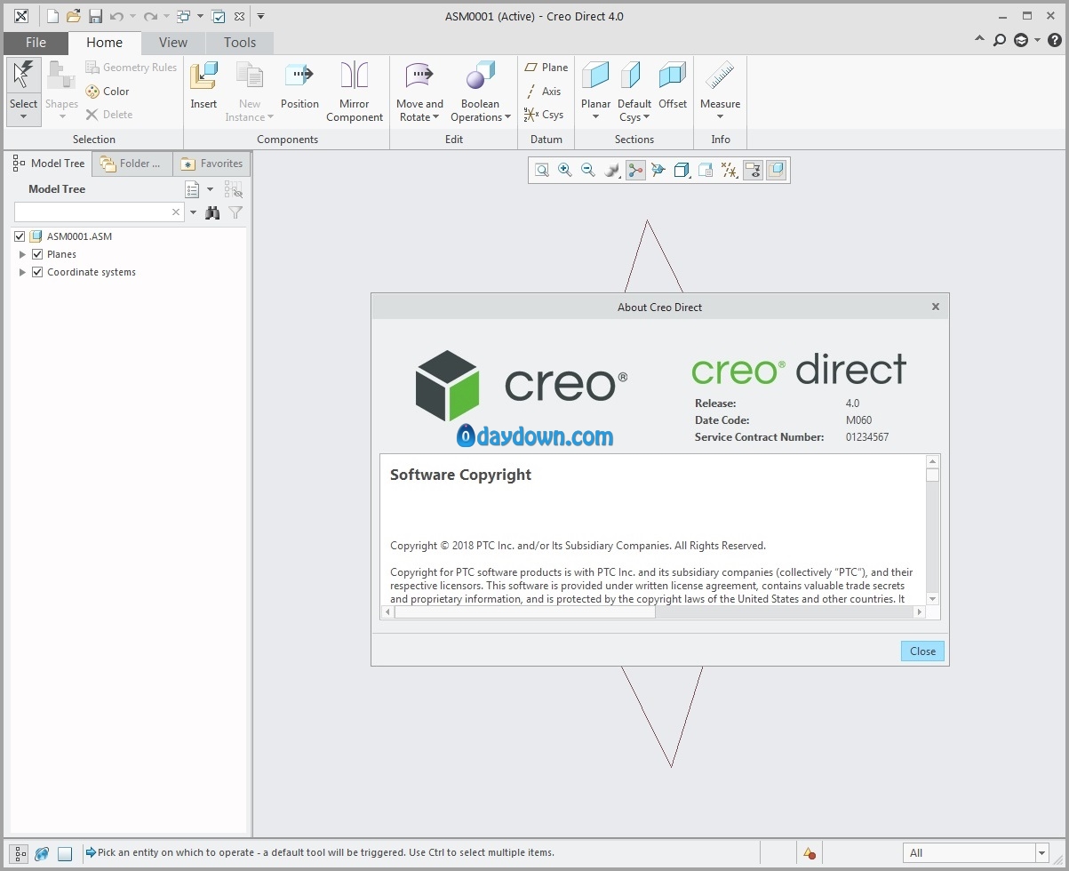This screenshot has width=1069, height=871.
Task: Create a datum Plane
Action: pos(546,68)
